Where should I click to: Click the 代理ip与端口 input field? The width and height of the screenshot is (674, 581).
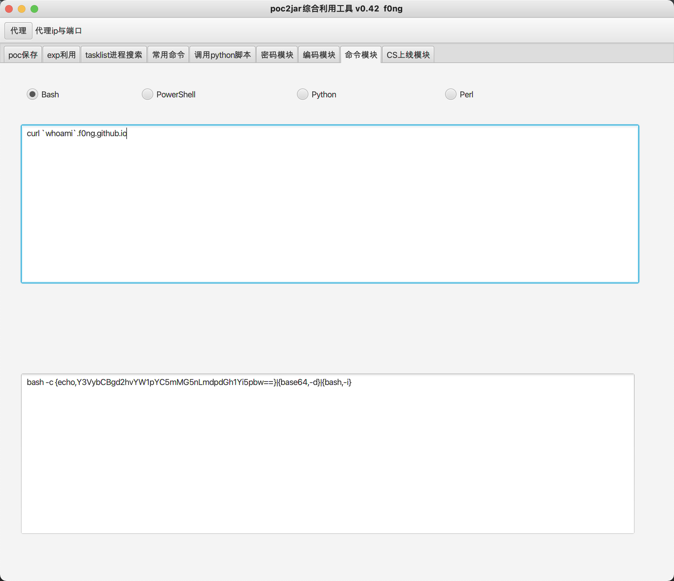pos(58,31)
